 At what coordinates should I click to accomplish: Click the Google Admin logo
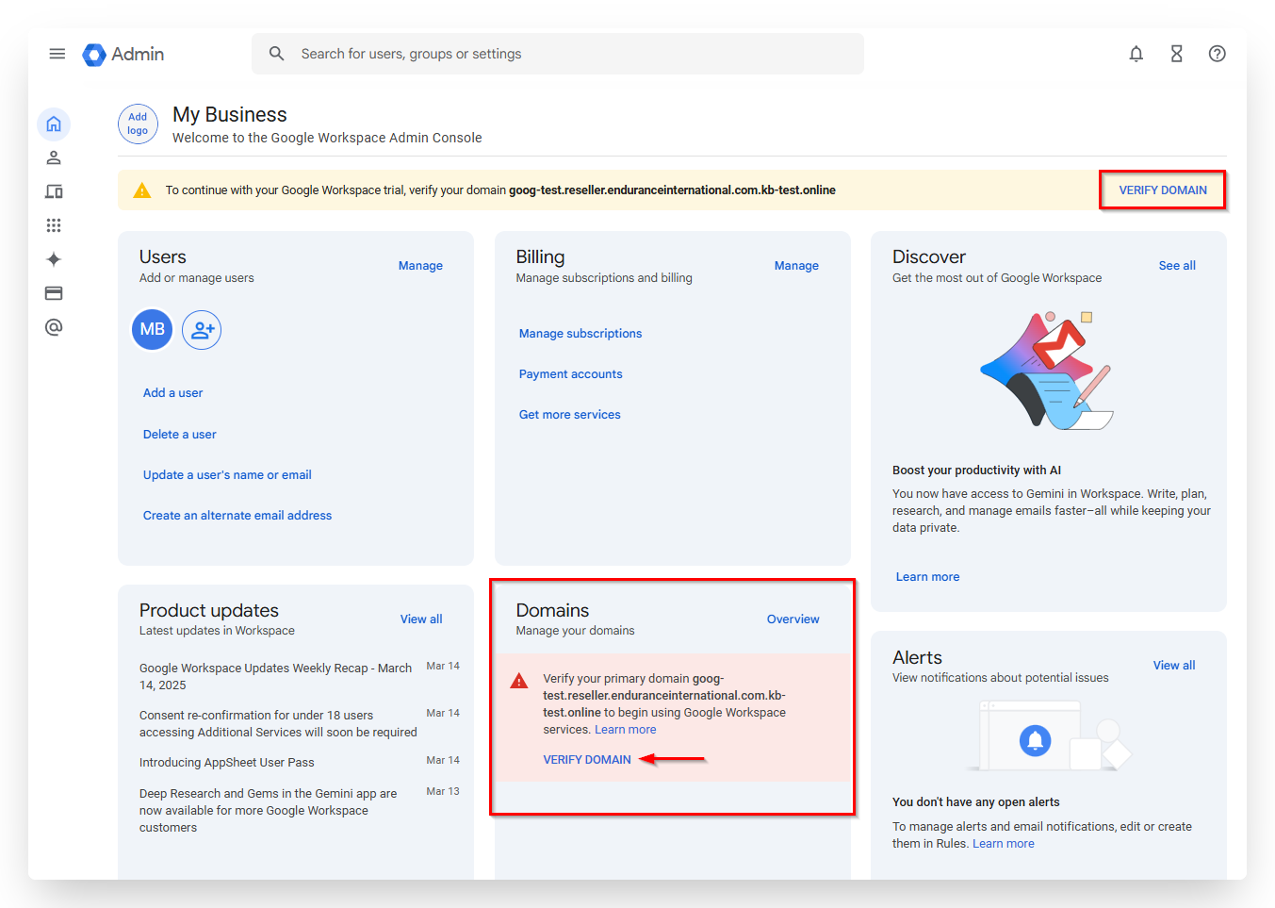pyautogui.click(x=123, y=55)
